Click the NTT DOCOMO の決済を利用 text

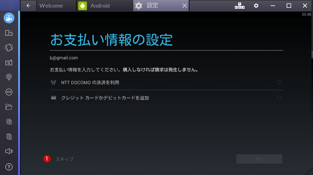(x=90, y=83)
